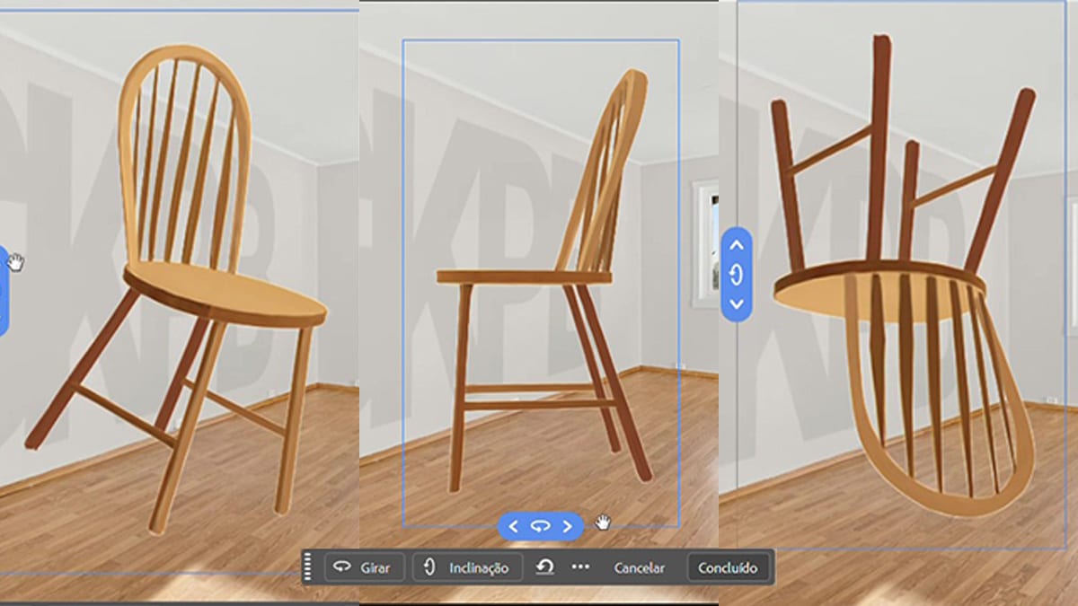
Task: Click down chevron on vertical tilt widget
Action: (737, 304)
